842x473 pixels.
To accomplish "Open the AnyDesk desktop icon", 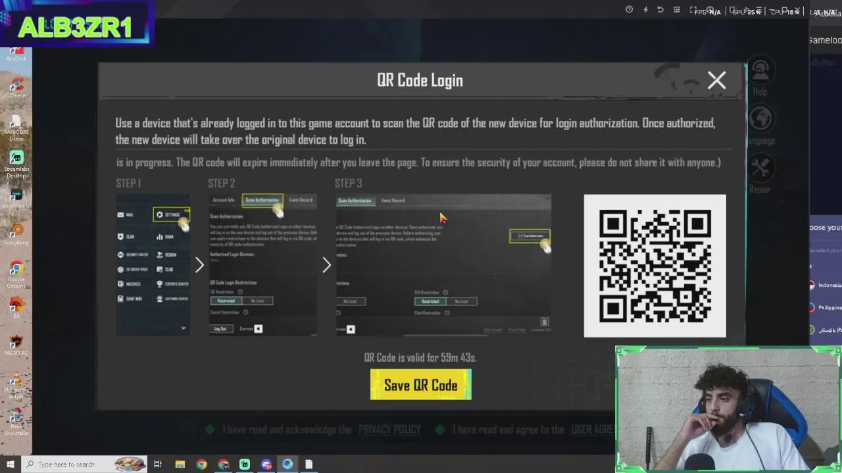I will point(16,53).
